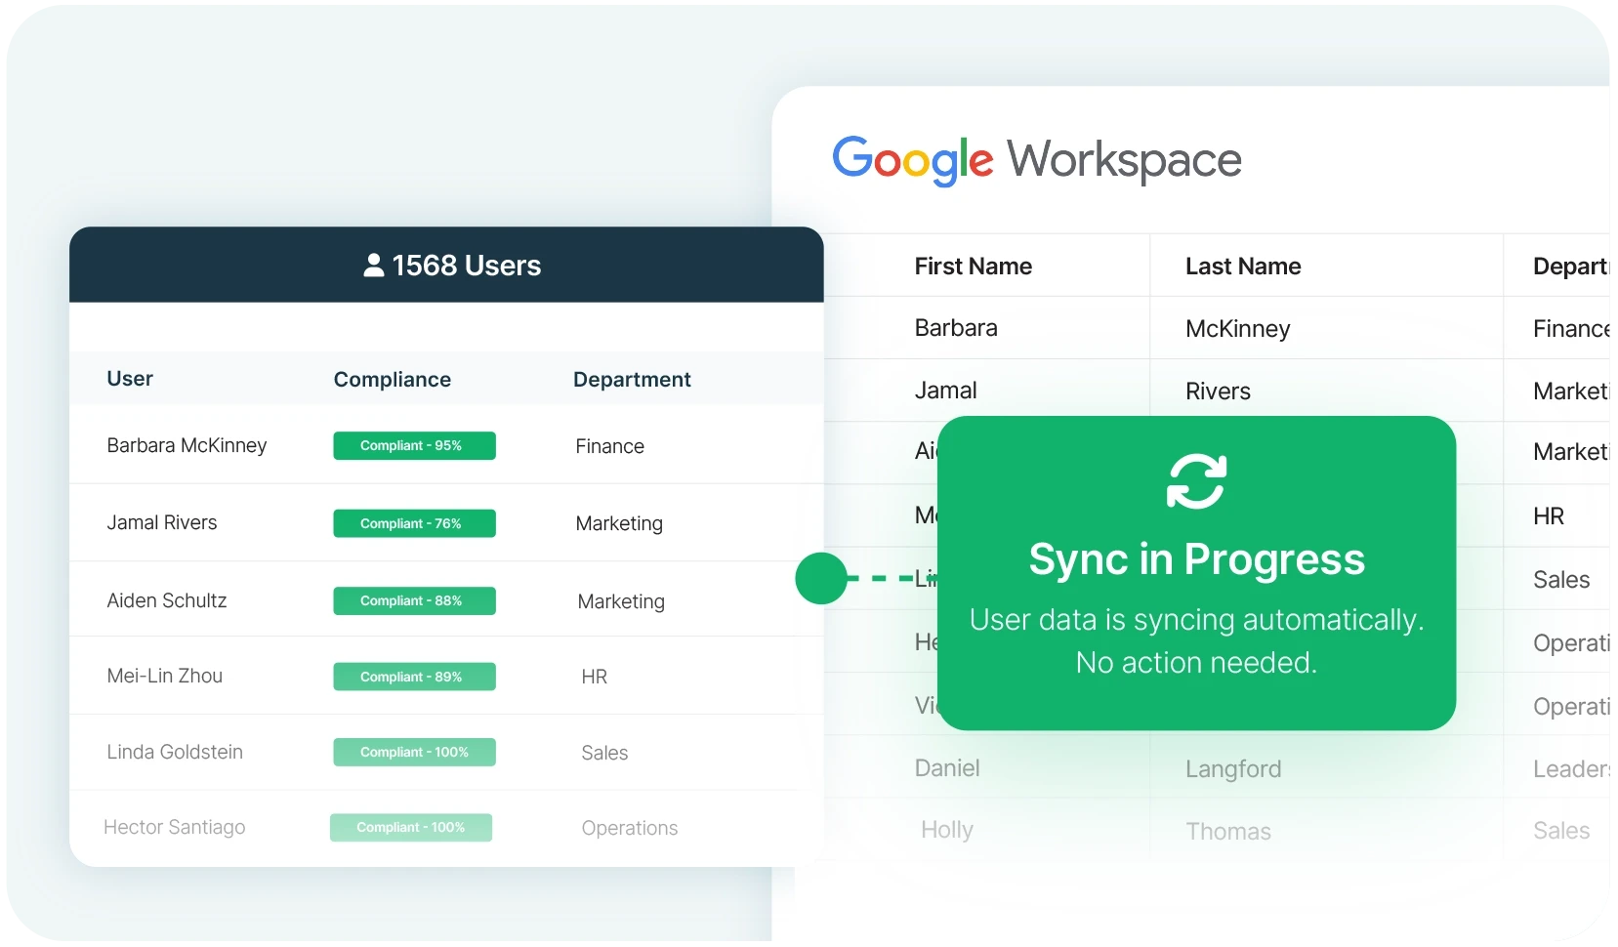
Task: Click the HR cell in Workspace table
Action: tap(1549, 516)
